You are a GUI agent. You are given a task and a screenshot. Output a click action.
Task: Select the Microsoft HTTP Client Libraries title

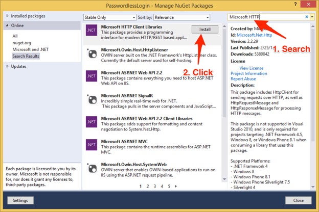tap(131, 27)
